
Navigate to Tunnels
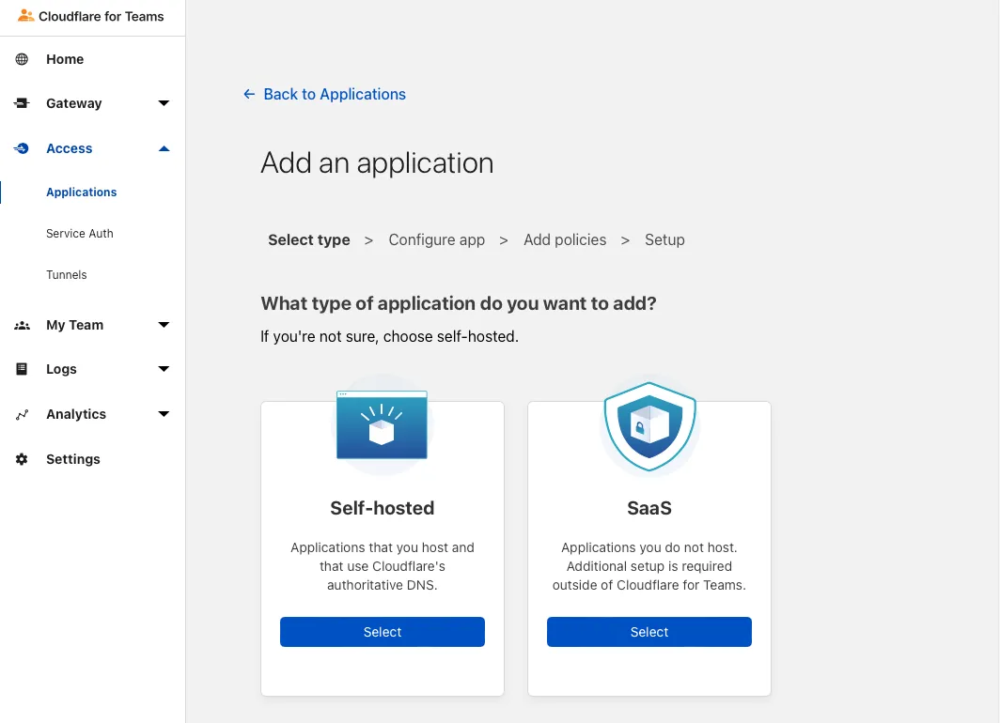(67, 274)
